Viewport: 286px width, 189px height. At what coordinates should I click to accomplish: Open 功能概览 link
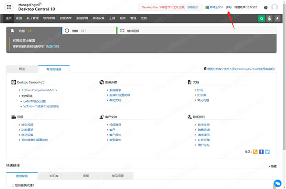click(x=27, y=130)
